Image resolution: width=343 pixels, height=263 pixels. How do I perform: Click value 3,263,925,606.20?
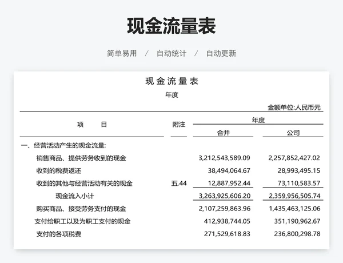225,196
